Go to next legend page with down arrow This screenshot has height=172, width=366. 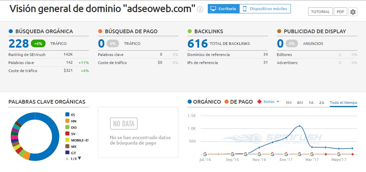[79, 158]
